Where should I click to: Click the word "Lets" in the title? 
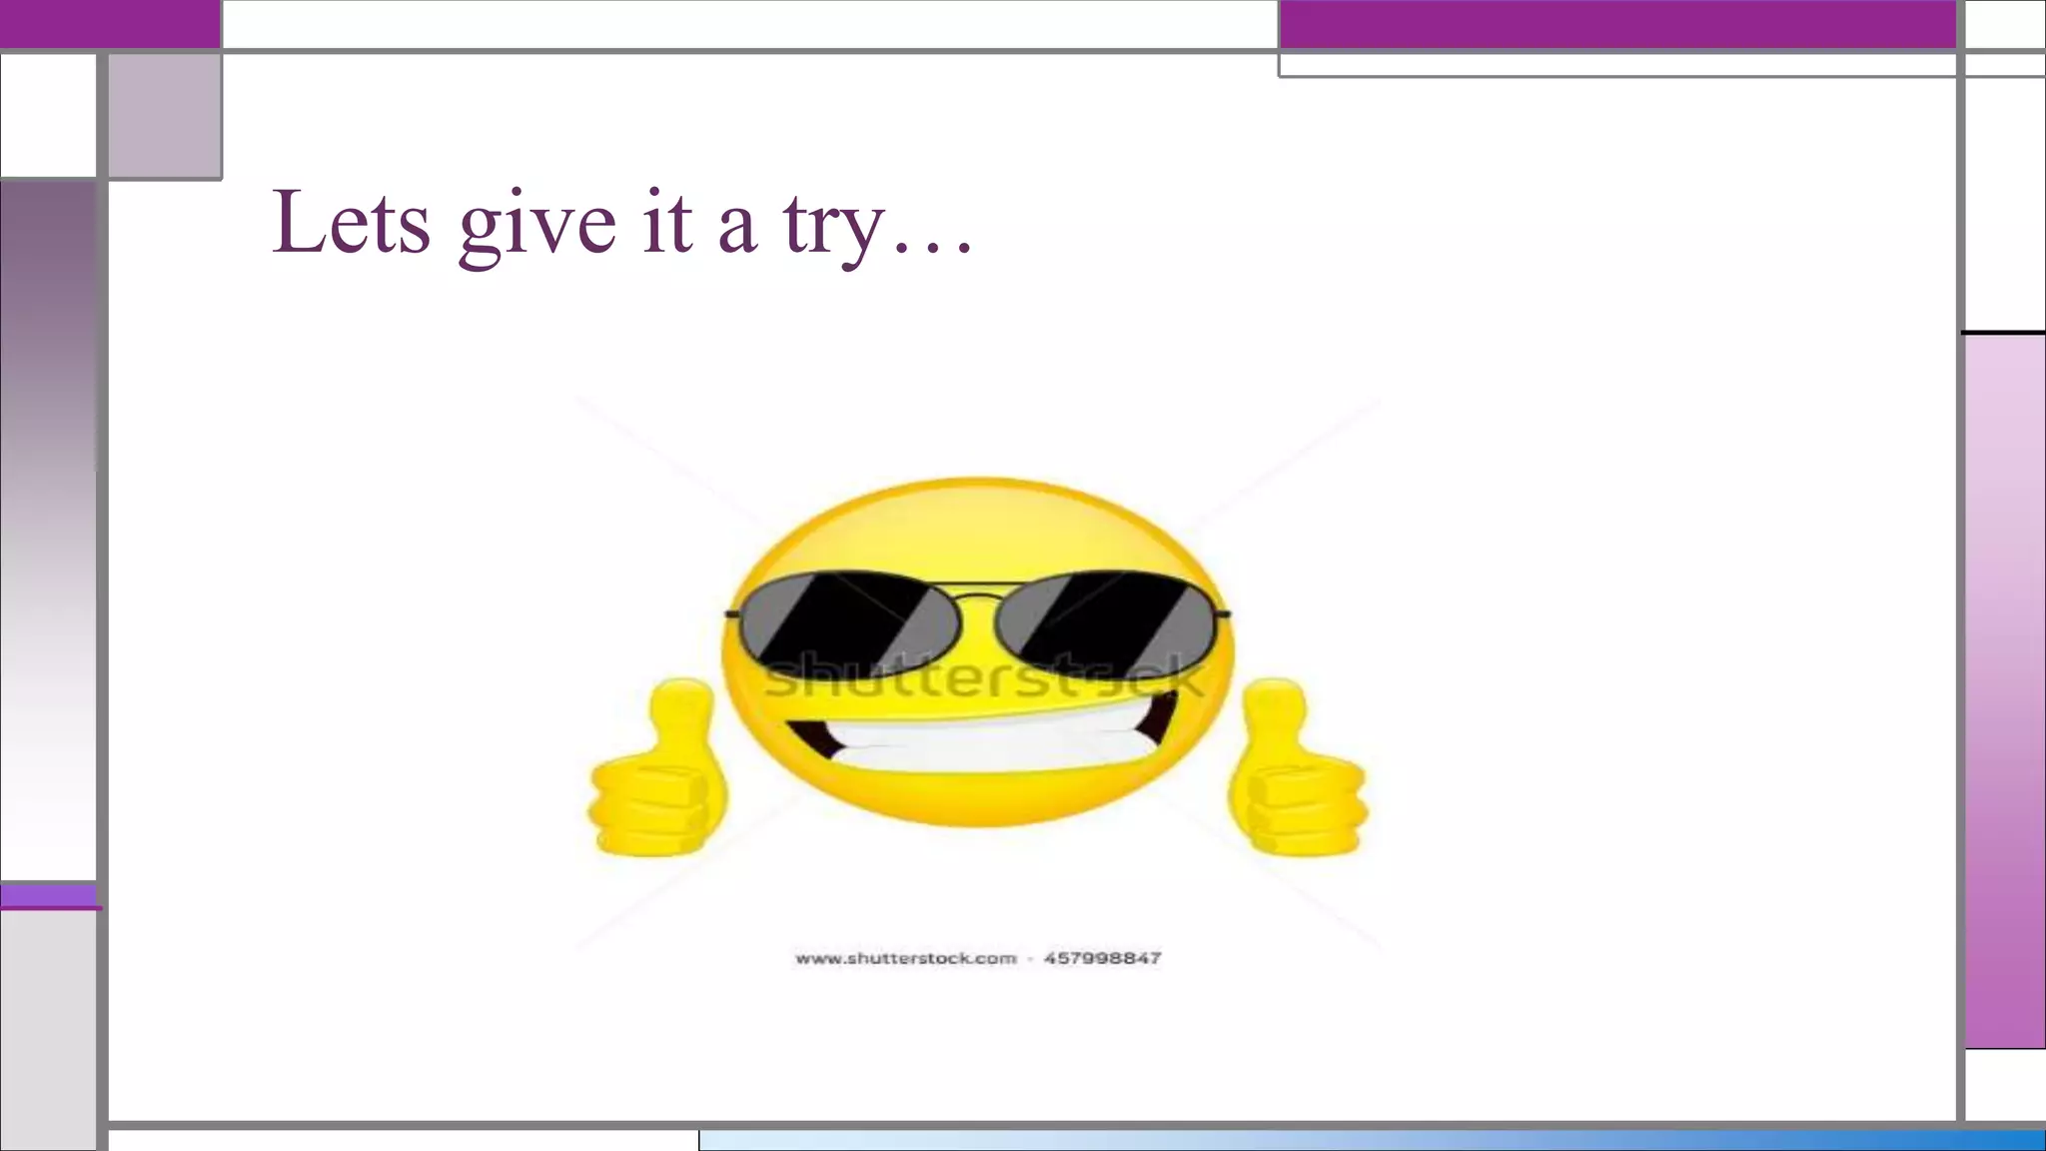click(350, 222)
